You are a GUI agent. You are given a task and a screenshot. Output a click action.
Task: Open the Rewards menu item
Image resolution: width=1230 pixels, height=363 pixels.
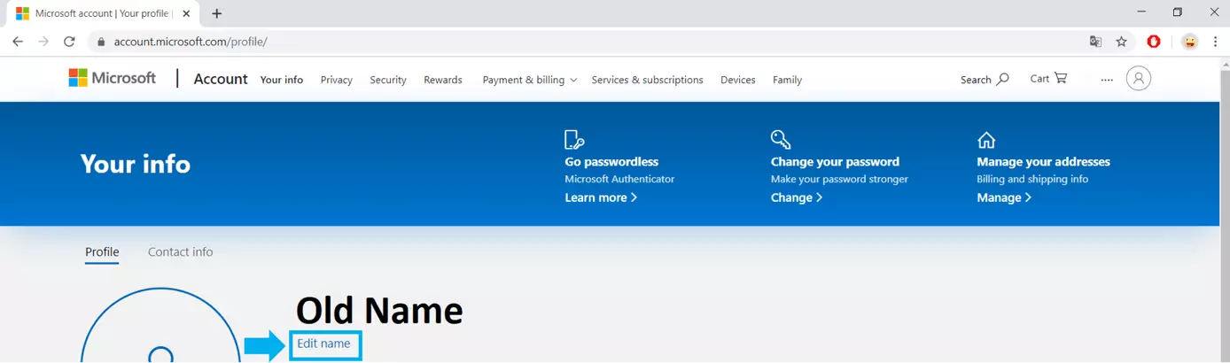[x=443, y=80]
